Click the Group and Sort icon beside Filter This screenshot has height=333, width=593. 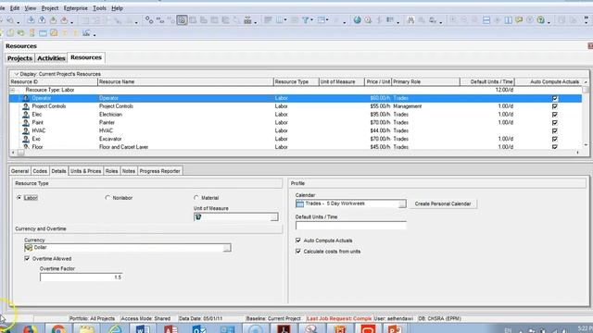tap(322, 20)
